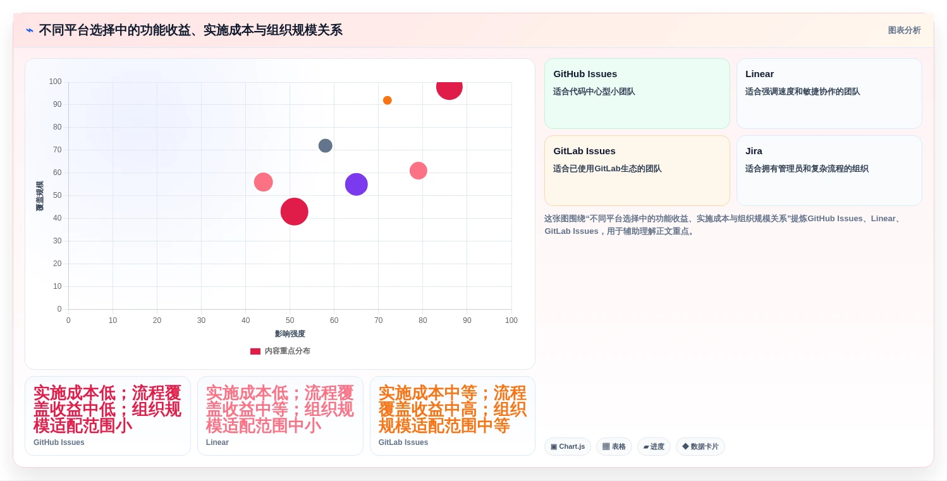Select the GitHub Issues stat card below chart
Viewport: 947px width, 481px height.
pos(107,416)
